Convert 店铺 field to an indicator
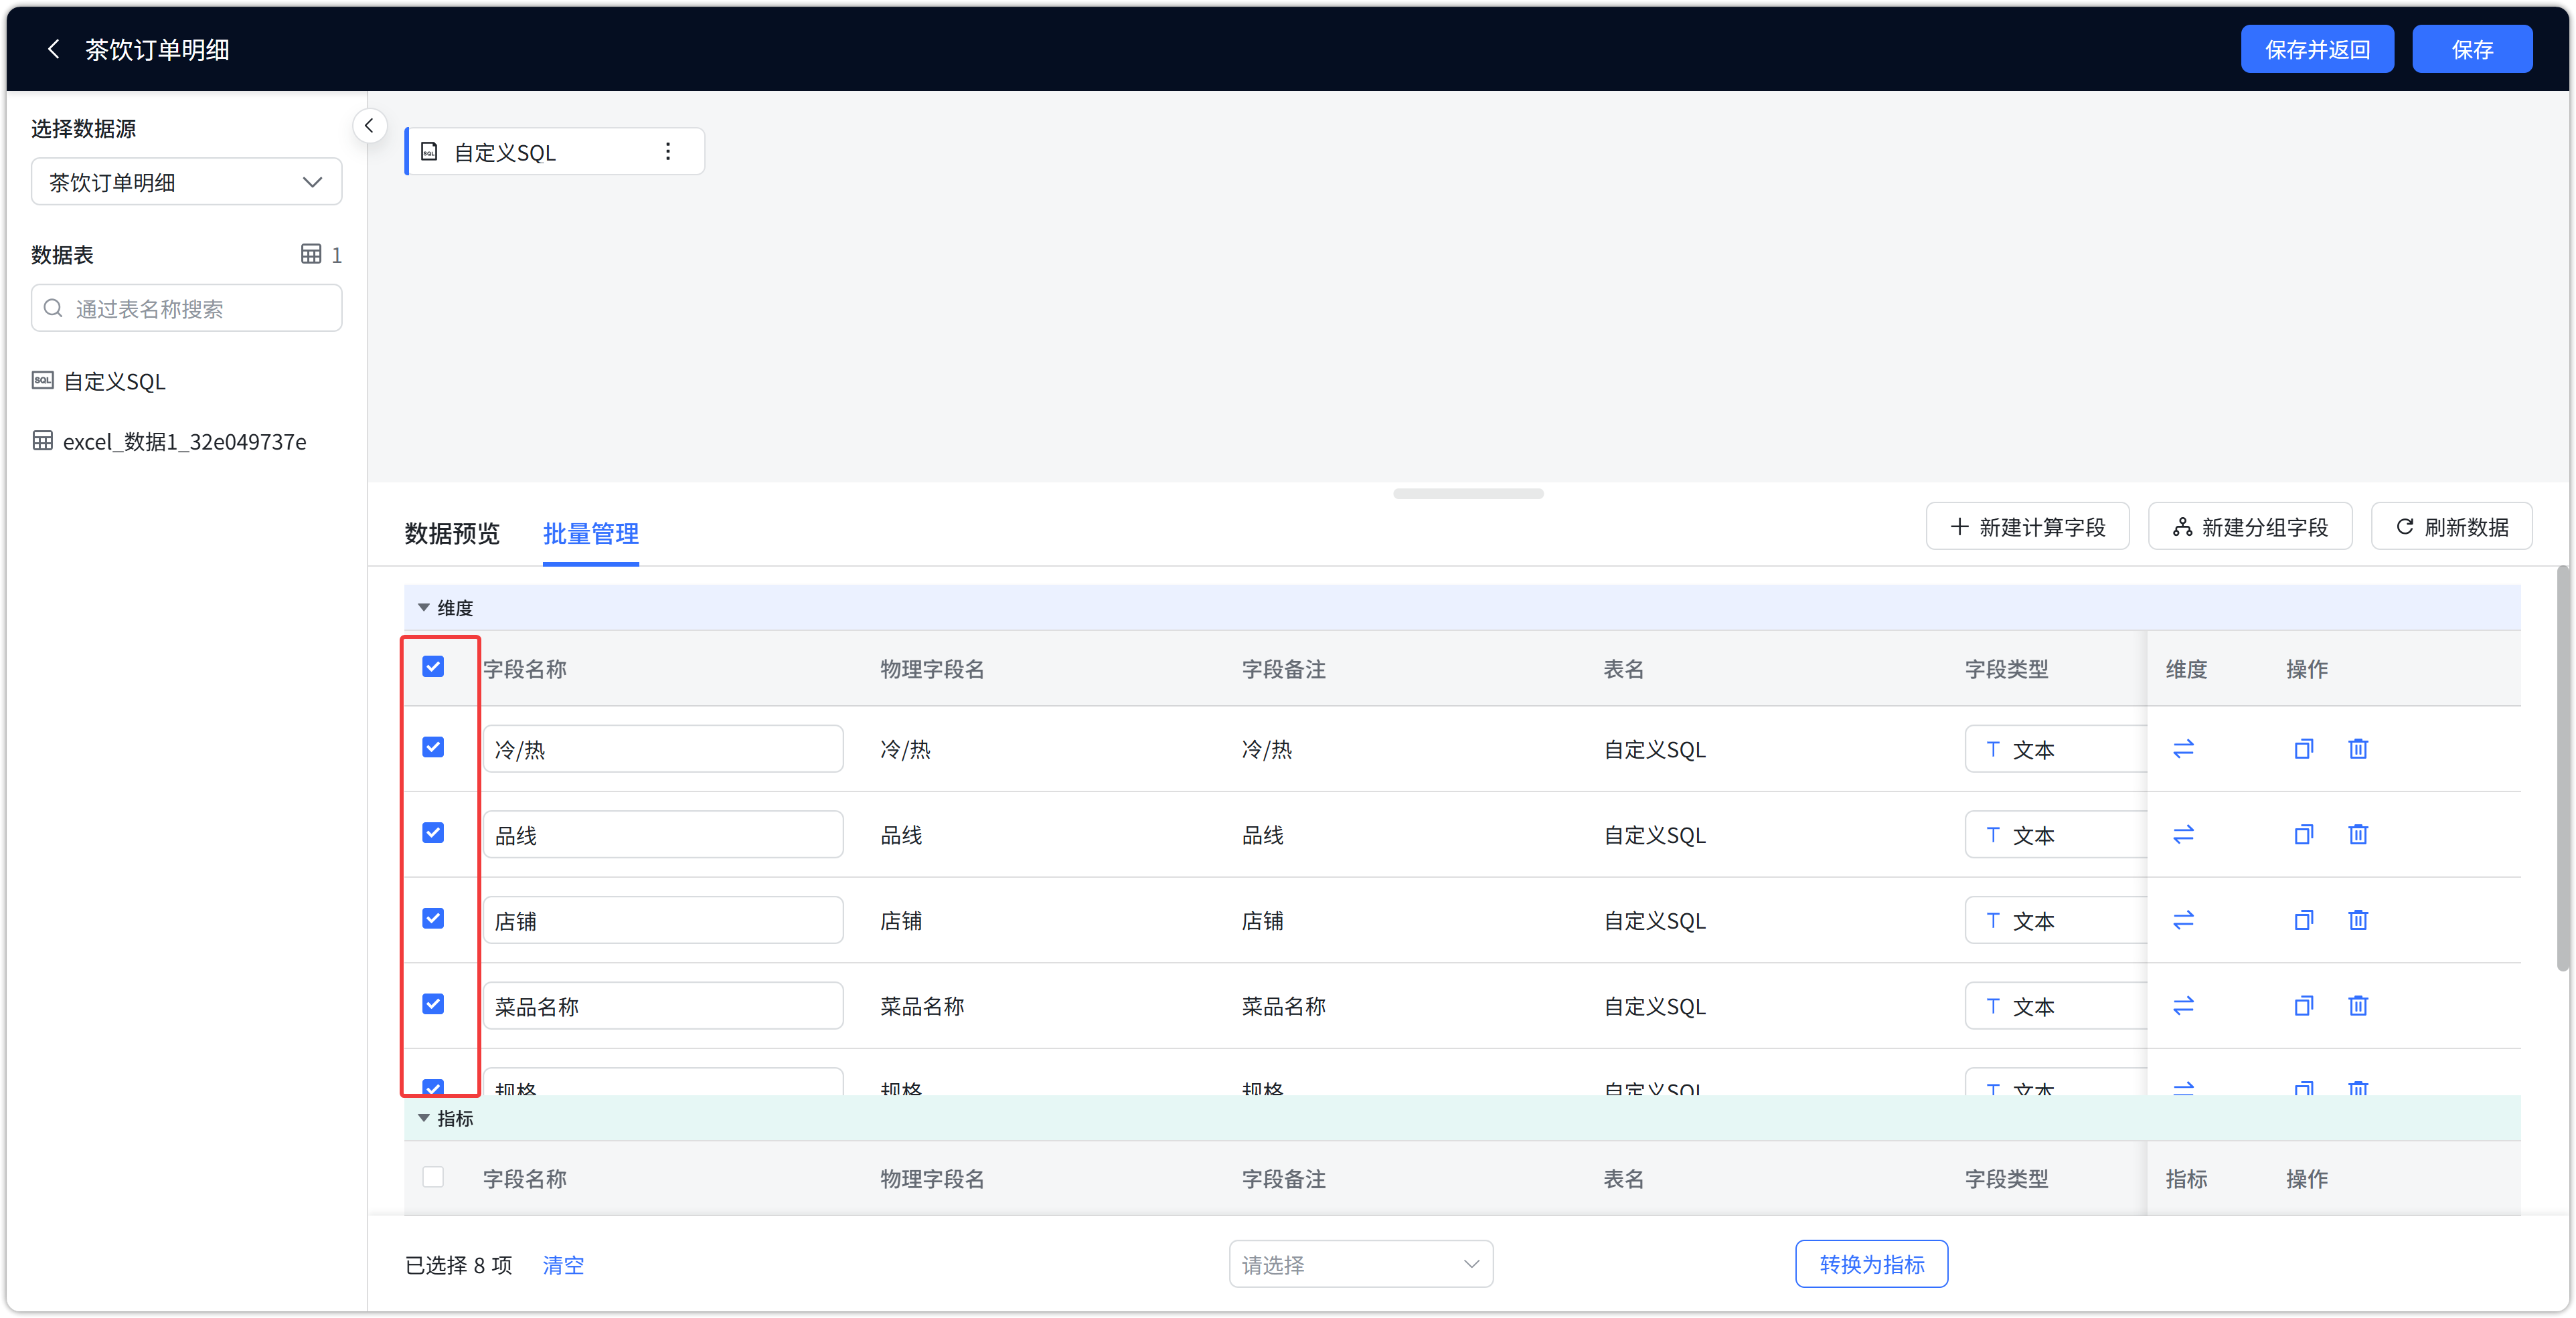The width and height of the screenshot is (2576, 1318). [x=2183, y=921]
